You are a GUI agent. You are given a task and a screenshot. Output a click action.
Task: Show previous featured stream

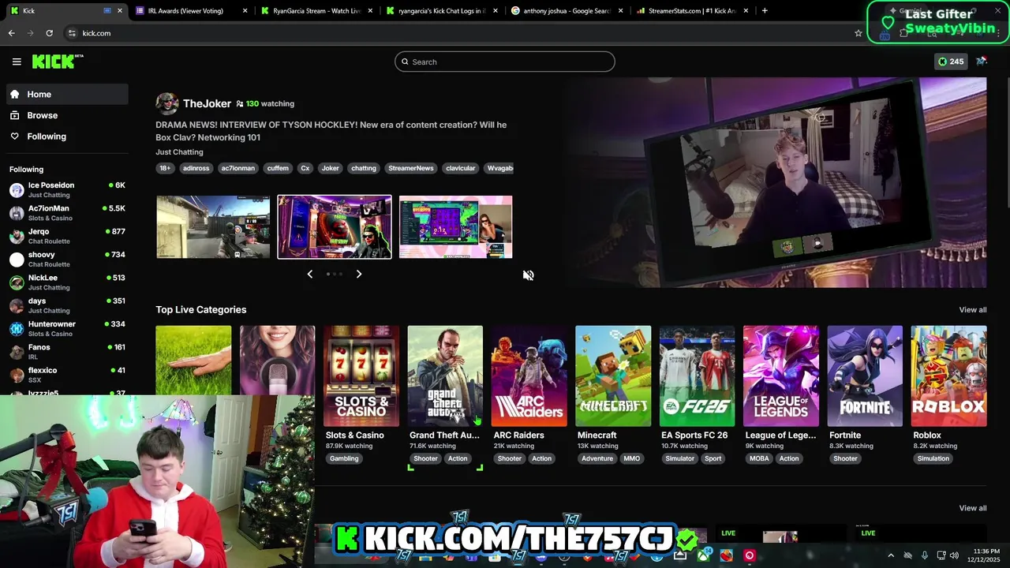tap(309, 274)
